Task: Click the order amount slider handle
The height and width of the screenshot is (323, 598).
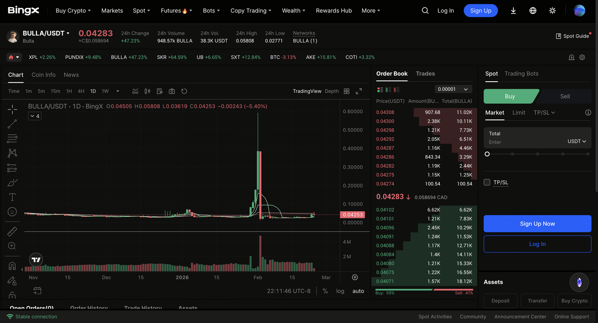Action: click(487, 154)
